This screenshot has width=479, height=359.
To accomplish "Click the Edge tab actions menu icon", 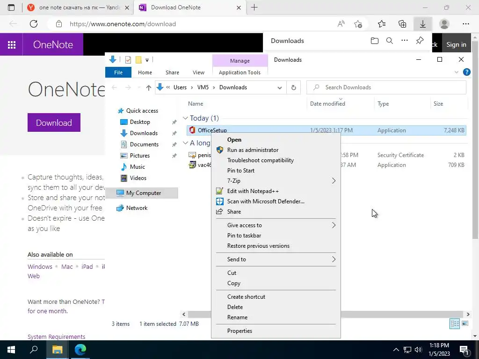I will 11,7.
